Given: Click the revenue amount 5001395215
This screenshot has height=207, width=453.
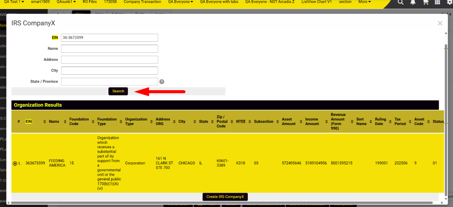Looking at the screenshot, I should (x=342, y=163).
